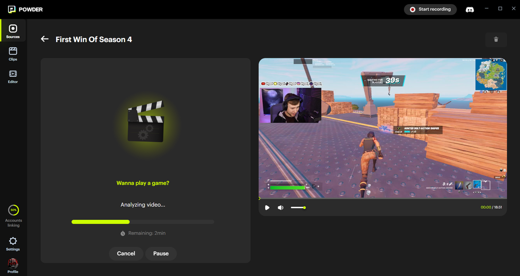Click the Discord icon in title bar
520x276 pixels.
coord(470,9)
